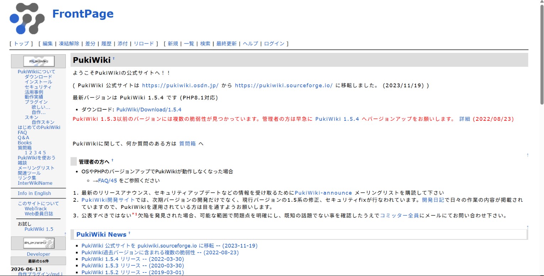Open 詳細 link in the red vulnerability notice

tap(465, 119)
